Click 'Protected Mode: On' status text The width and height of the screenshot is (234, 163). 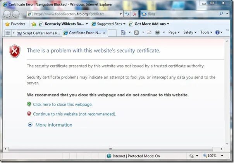(x=144, y=156)
